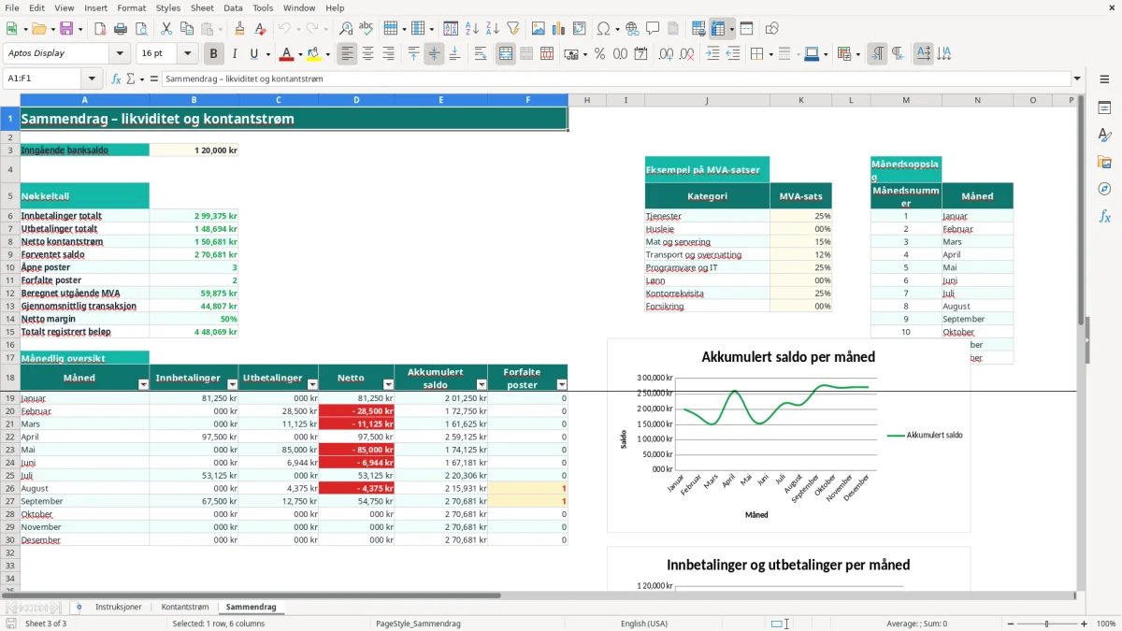Screen dimensions: 1122x631
Task: Select row header 18
Action: (10, 378)
